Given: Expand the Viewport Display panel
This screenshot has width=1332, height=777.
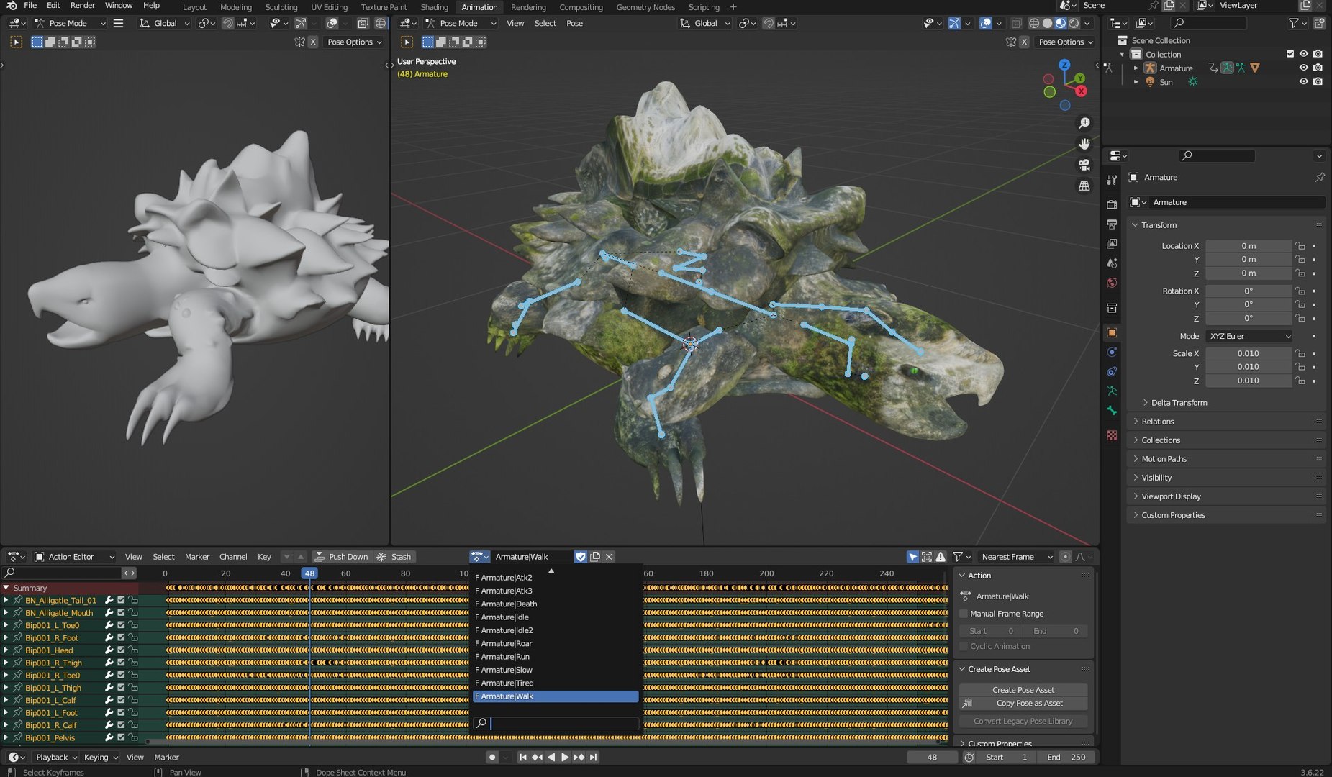Looking at the screenshot, I should click(1225, 496).
